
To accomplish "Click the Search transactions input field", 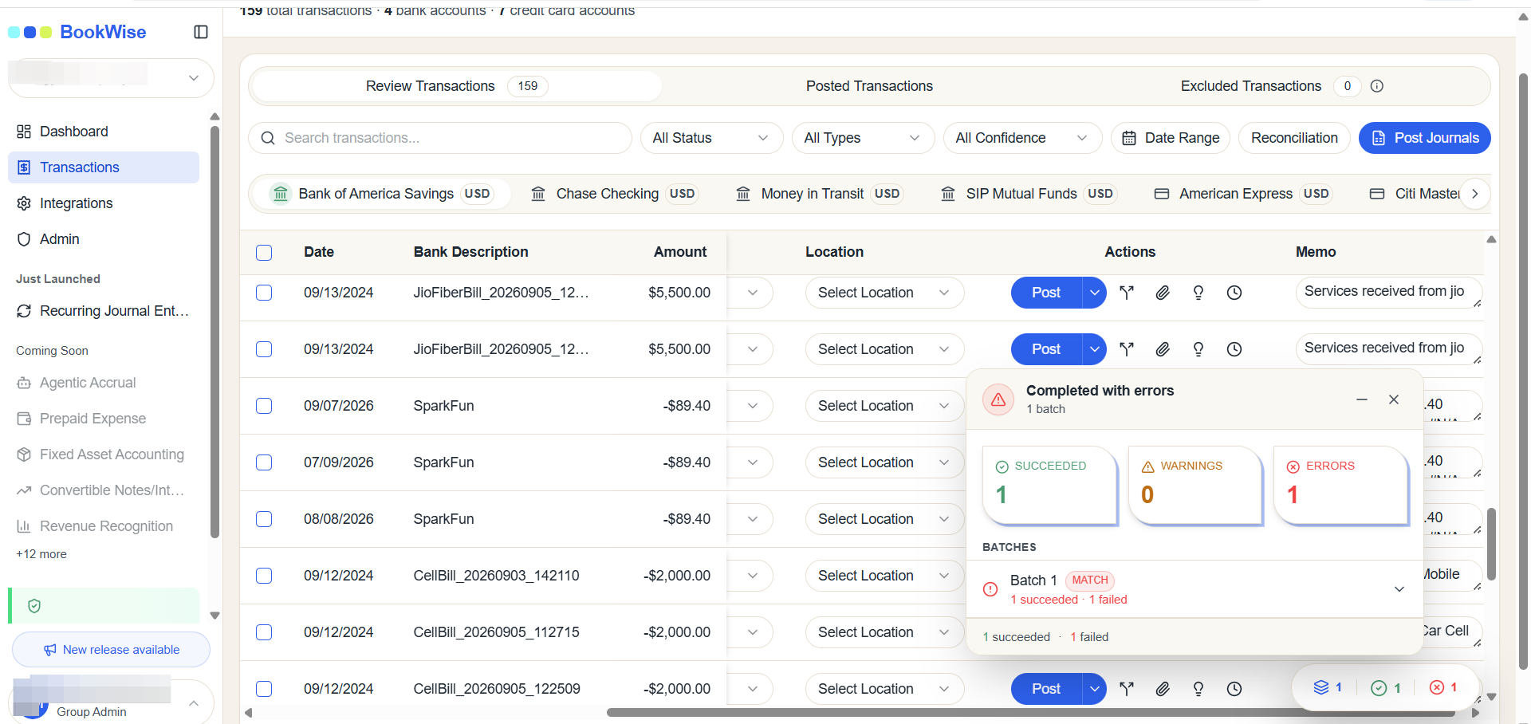I will [440, 138].
